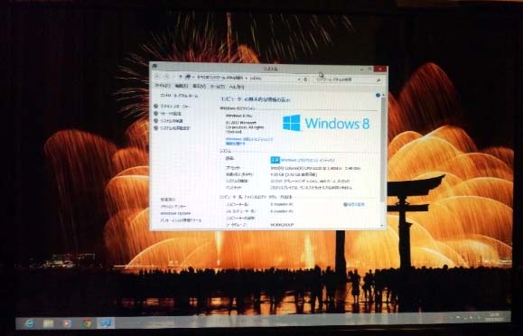Open the Windows Experience Index link
Image resolution: width=523 pixels, height=336 pixels.
(x=307, y=161)
